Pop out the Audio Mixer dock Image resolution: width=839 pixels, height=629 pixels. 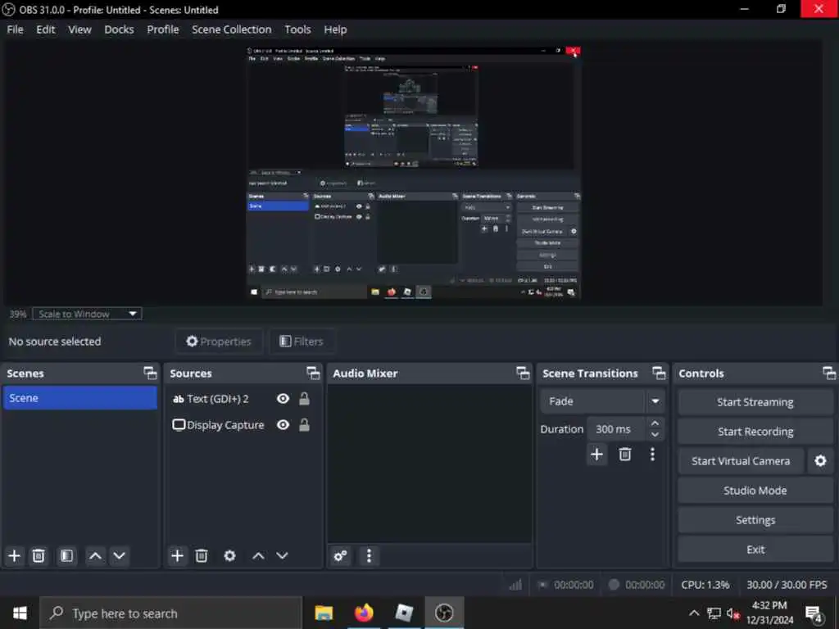pyautogui.click(x=523, y=373)
